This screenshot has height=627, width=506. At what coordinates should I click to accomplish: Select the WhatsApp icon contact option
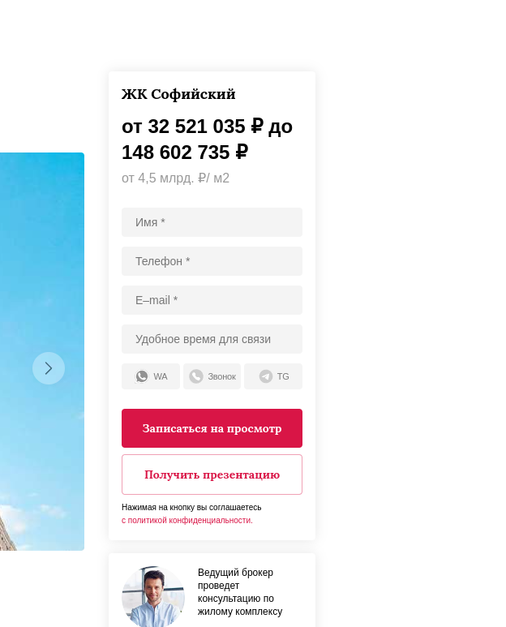coord(142,376)
